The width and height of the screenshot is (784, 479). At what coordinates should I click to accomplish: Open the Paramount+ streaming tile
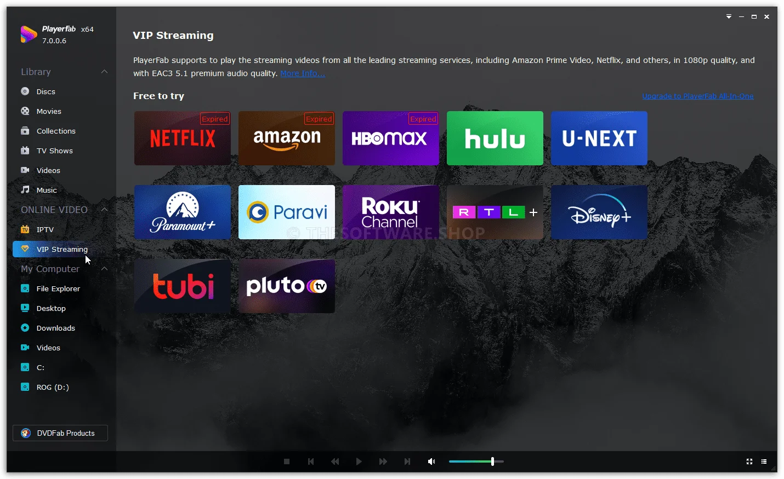point(183,212)
